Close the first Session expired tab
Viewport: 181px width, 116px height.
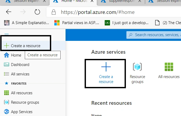tap(44, 1)
